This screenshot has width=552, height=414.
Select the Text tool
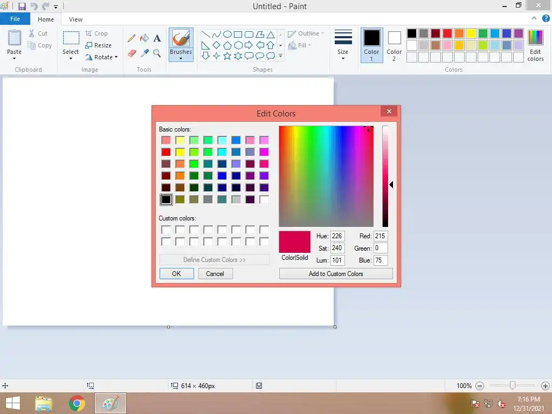point(157,38)
